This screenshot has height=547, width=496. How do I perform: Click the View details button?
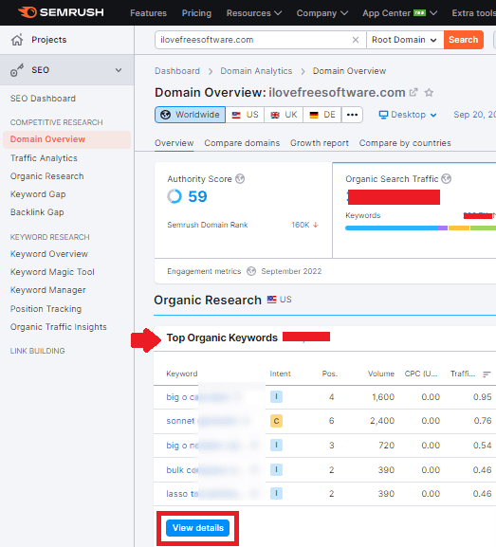[x=198, y=528]
